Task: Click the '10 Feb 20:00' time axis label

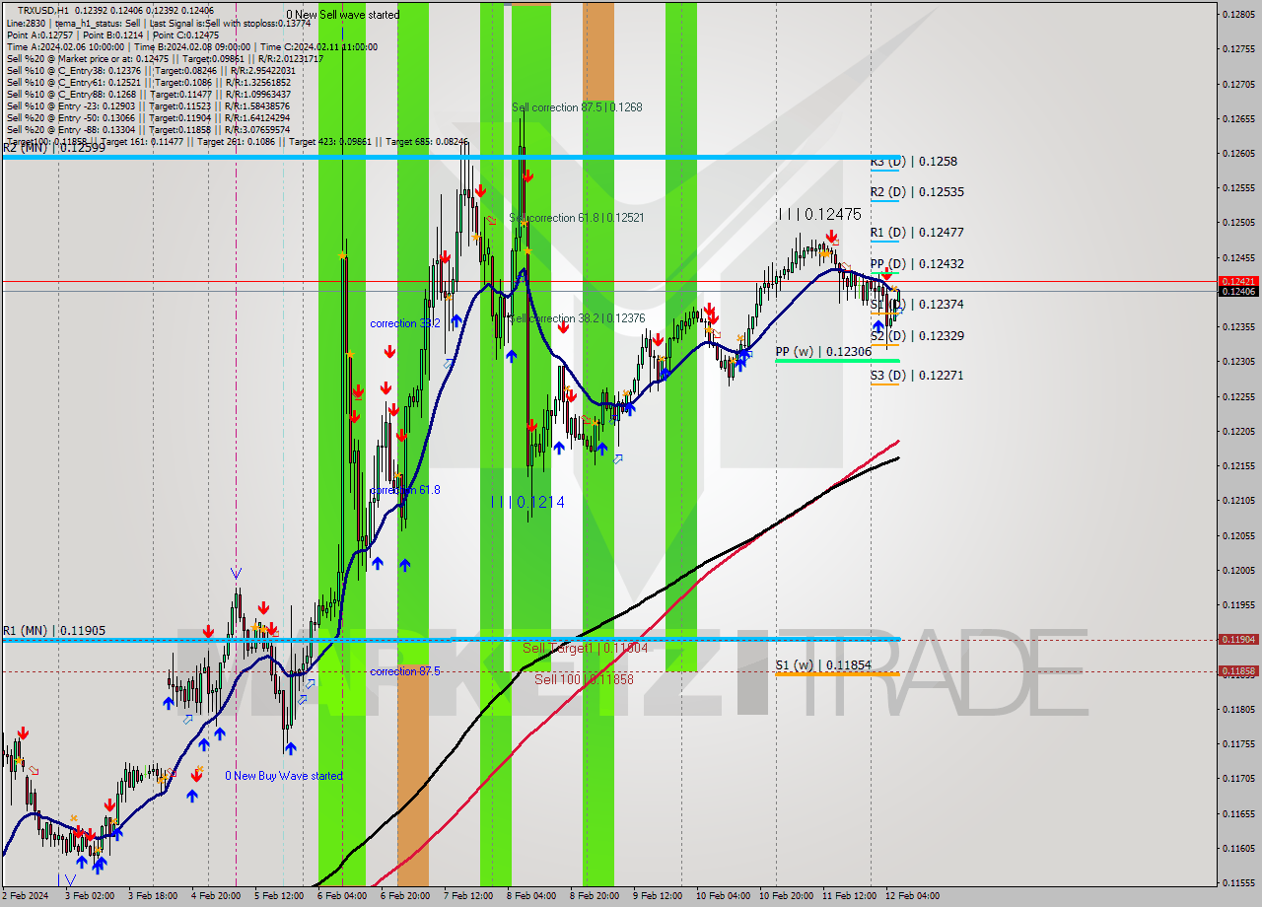Action: pos(786,896)
